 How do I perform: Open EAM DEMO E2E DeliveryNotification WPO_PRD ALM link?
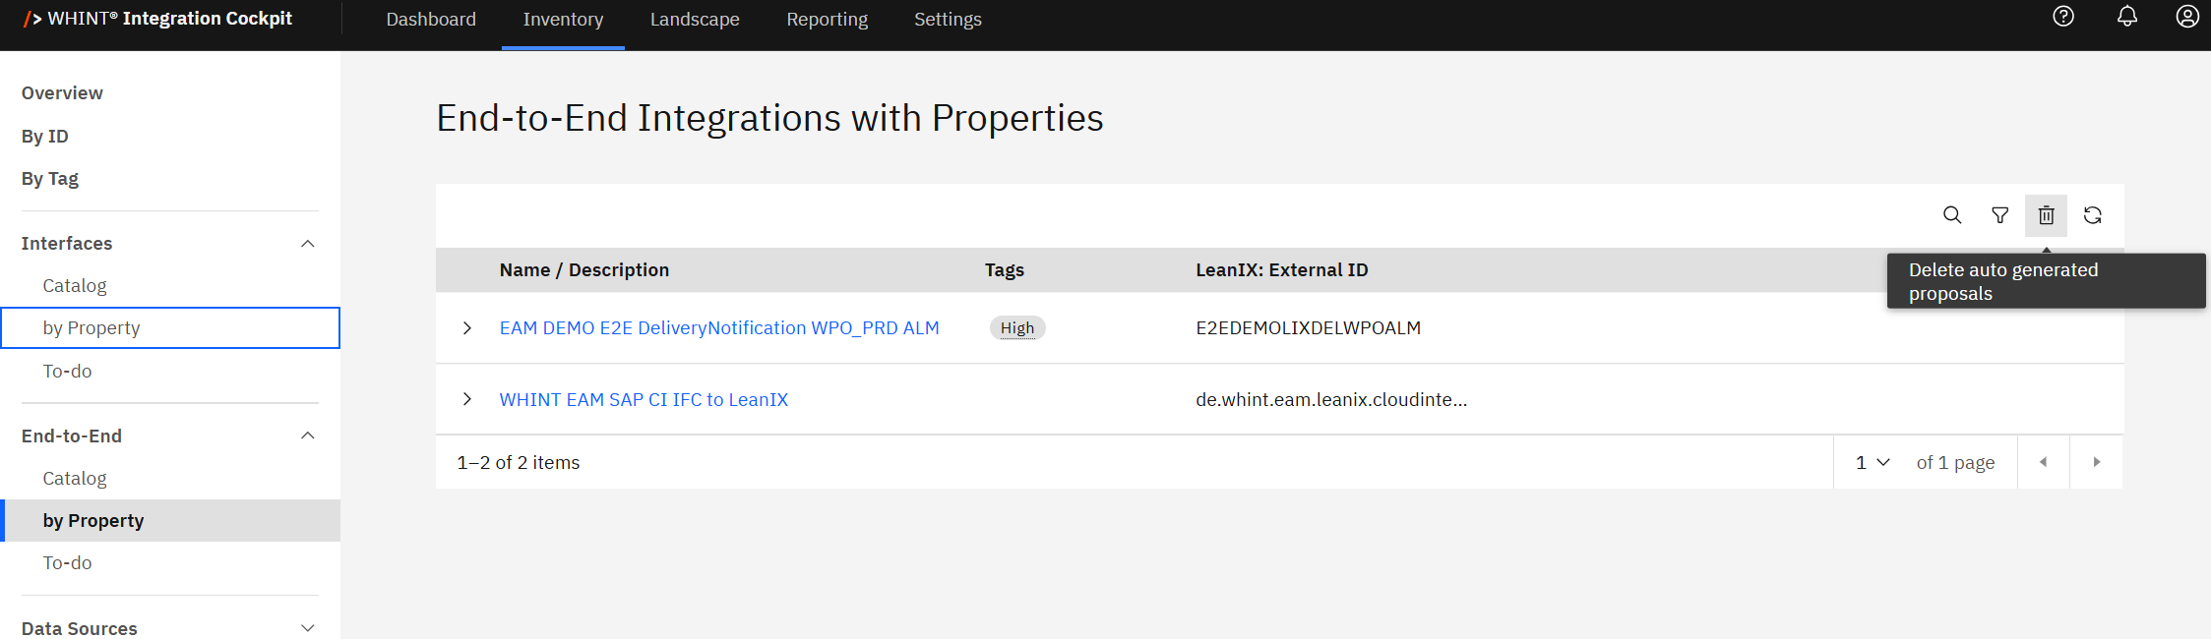coord(718,328)
